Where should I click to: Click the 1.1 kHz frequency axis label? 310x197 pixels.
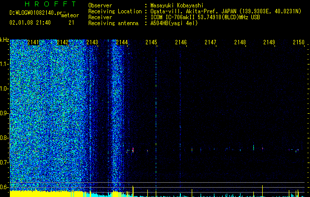(x=4, y=64)
